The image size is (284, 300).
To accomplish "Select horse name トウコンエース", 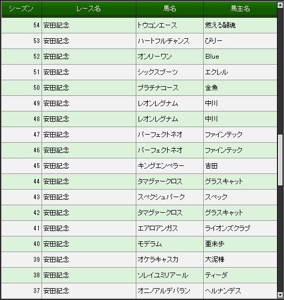I will pos(157,25).
